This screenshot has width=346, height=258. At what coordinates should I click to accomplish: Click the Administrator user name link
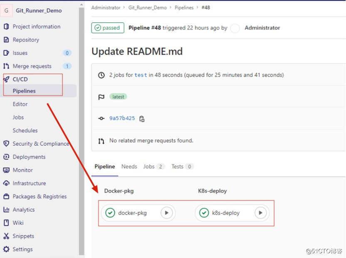click(x=262, y=28)
